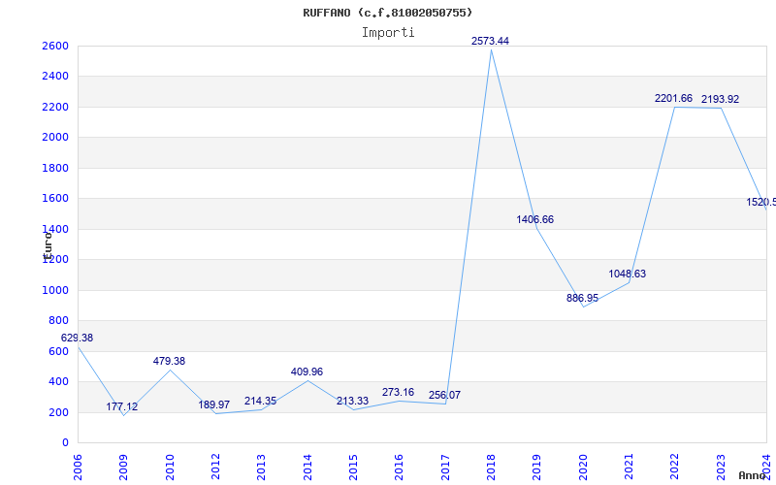Click the x-axis year 2016
Viewport: 776px width, 485px height.
tap(400, 468)
